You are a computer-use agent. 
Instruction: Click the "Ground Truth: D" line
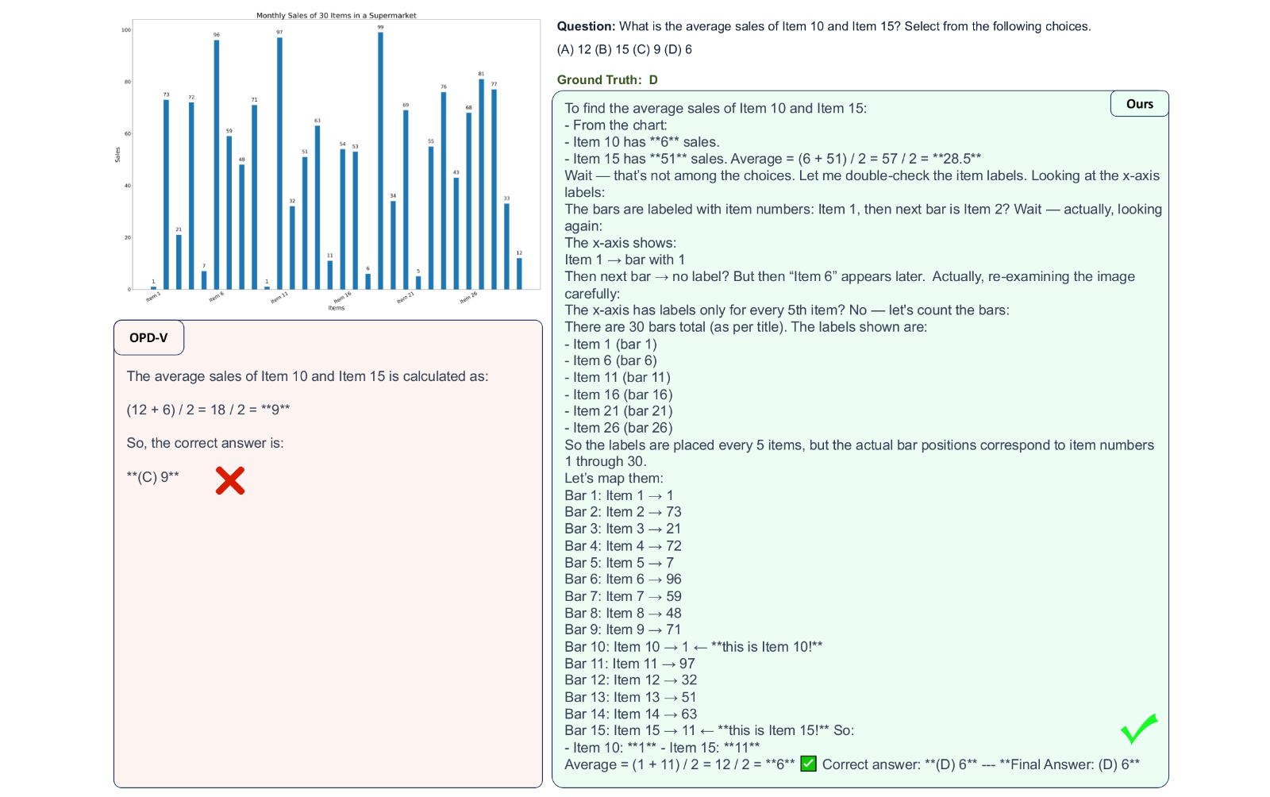(x=607, y=79)
